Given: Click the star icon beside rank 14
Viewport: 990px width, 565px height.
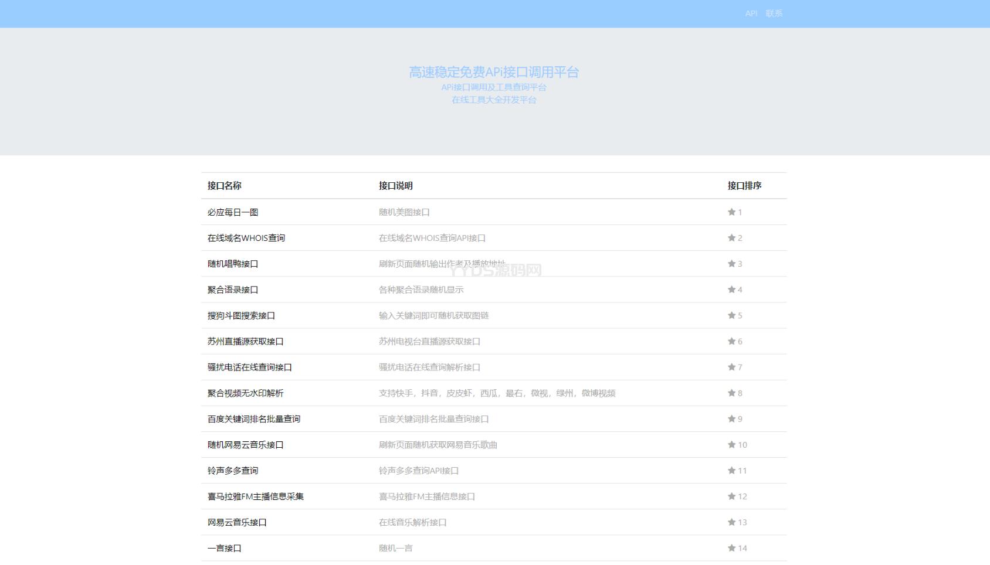Looking at the screenshot, I should [x=731, y=548].
